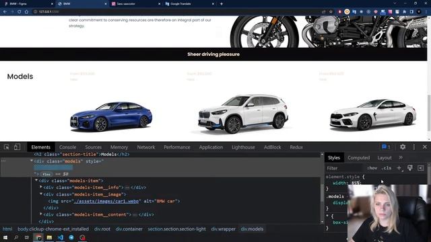Toggle the .cls element classes pane
431x242 pixels.
[387, 168]
